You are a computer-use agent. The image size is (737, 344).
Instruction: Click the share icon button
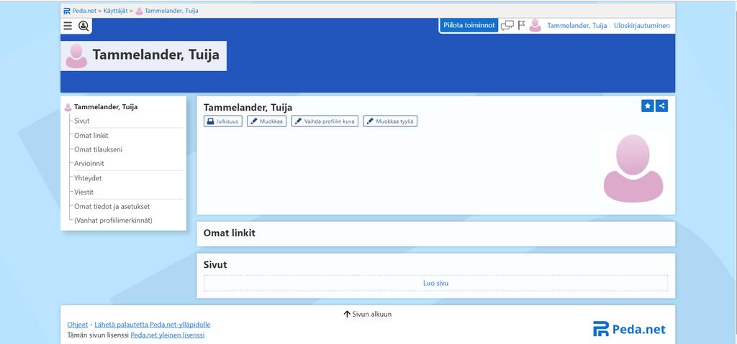pyautogui.click(x=662, y=106)
